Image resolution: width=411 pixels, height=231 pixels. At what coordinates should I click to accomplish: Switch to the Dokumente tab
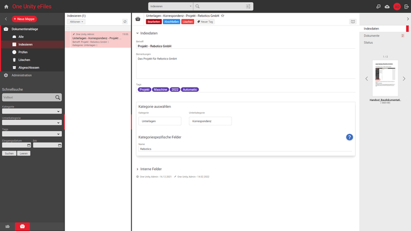pyautogui.click(x=372, y=35)
